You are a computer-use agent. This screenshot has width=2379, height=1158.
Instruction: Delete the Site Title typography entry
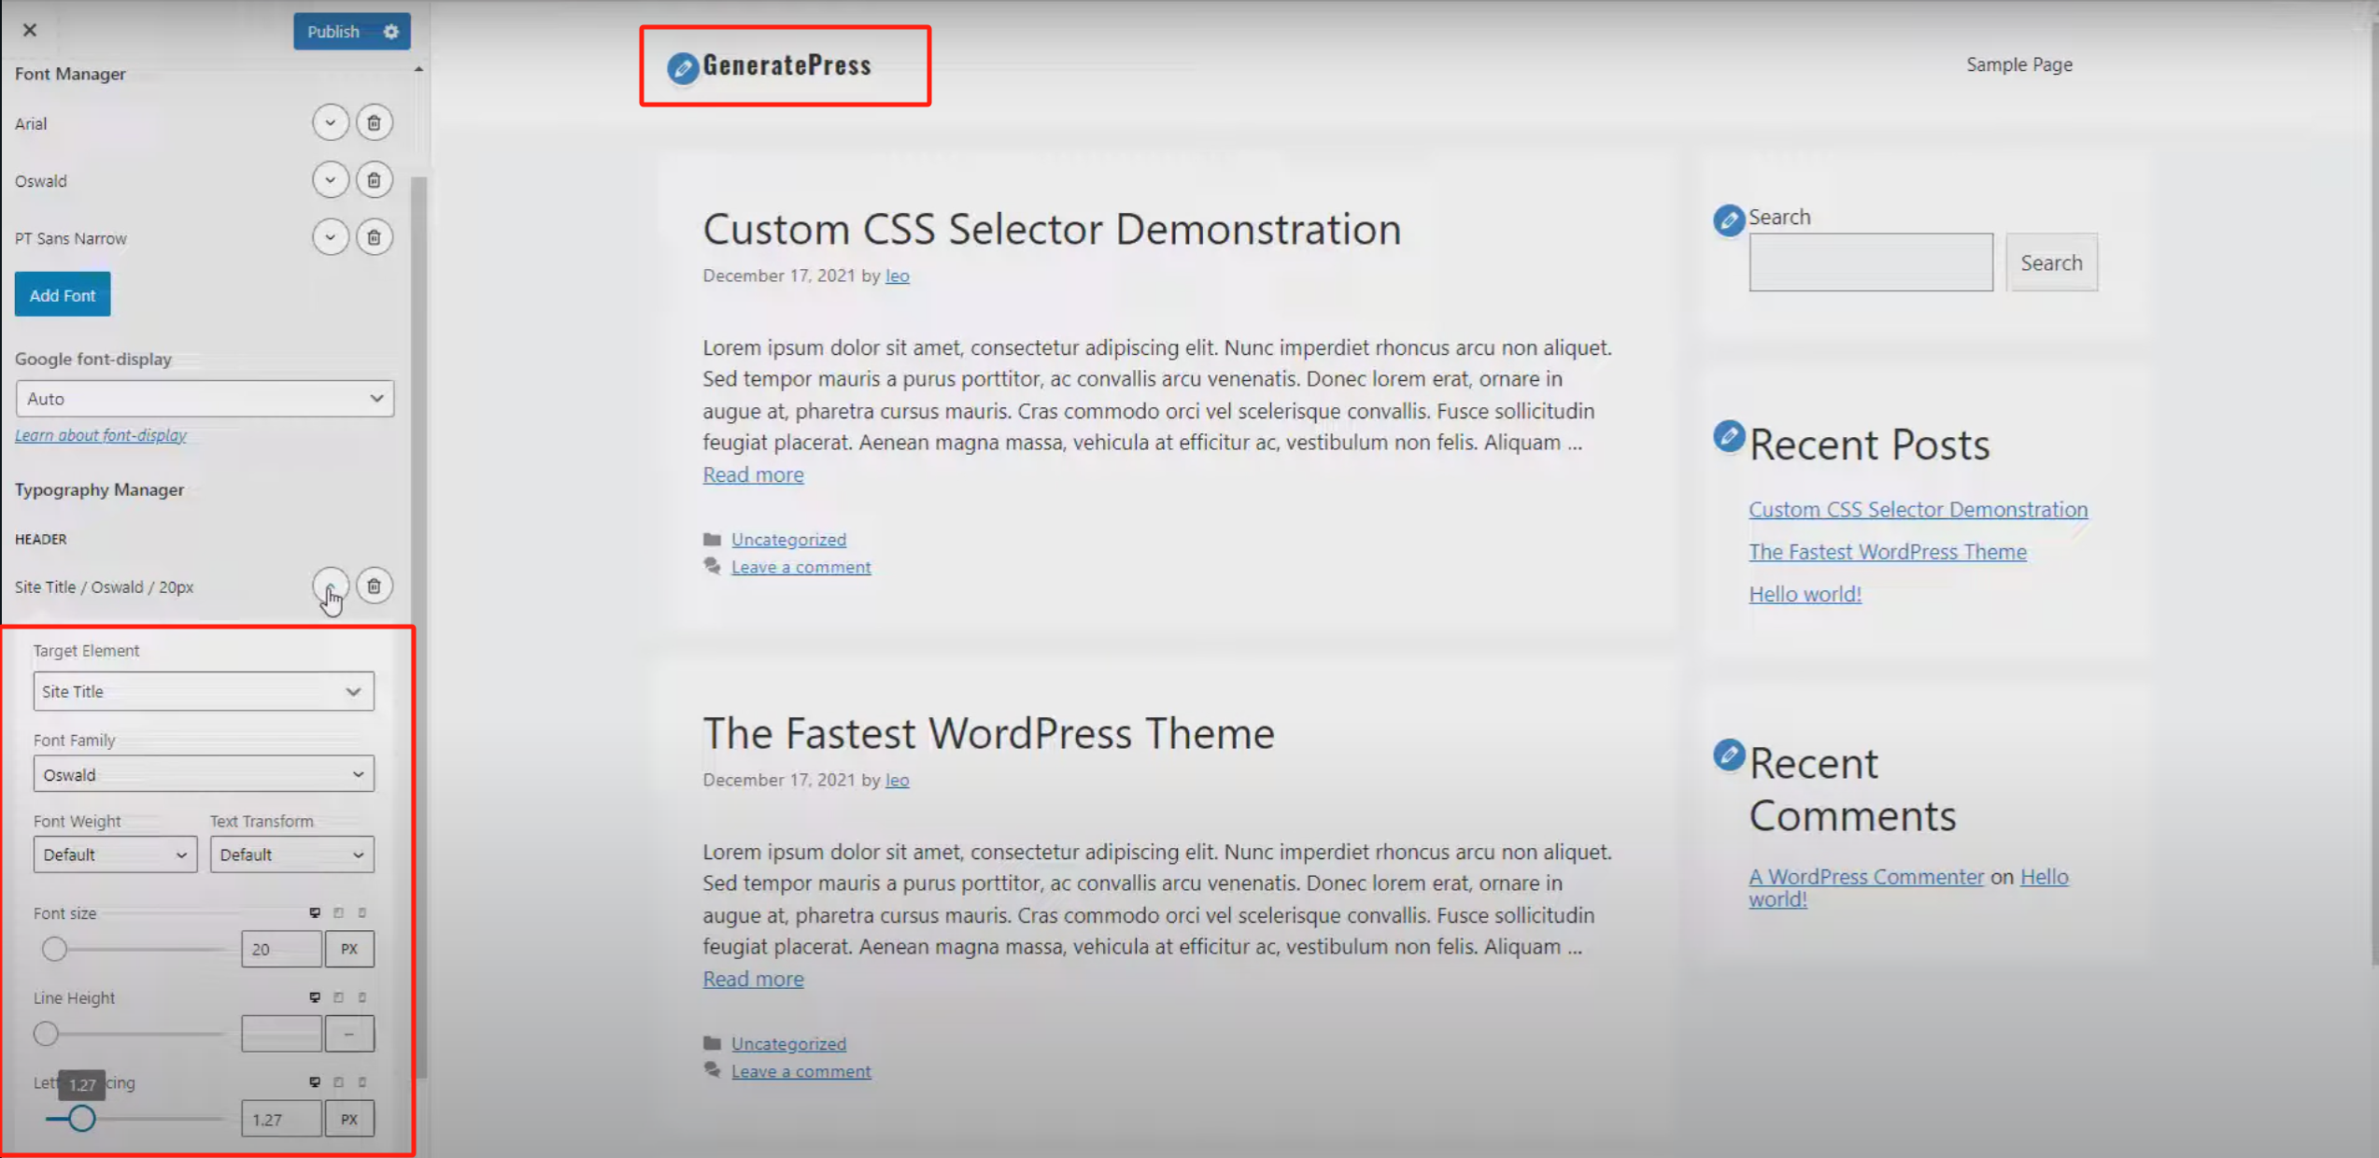(374, 586)
